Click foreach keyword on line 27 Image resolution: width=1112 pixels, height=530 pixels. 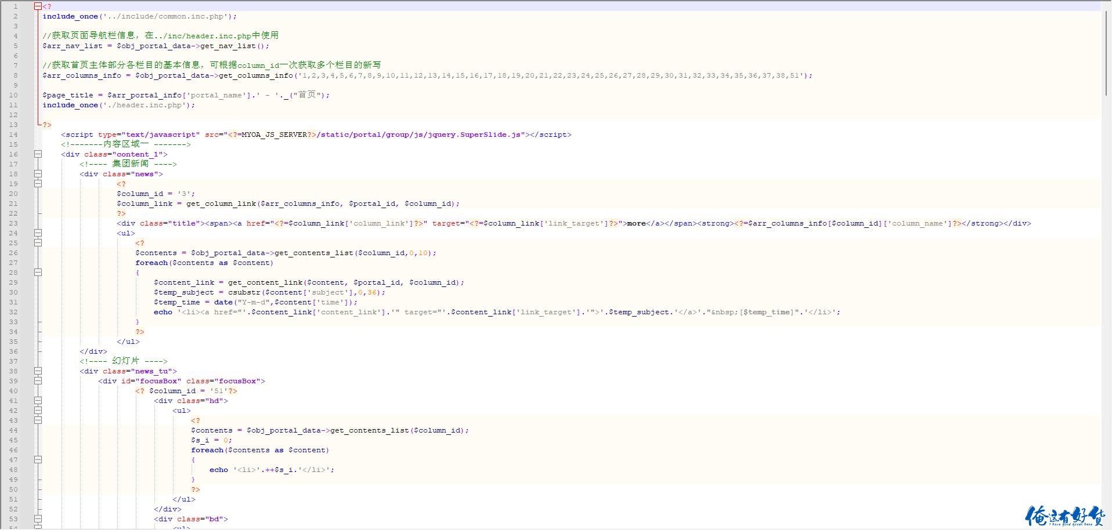click(151, 263)
